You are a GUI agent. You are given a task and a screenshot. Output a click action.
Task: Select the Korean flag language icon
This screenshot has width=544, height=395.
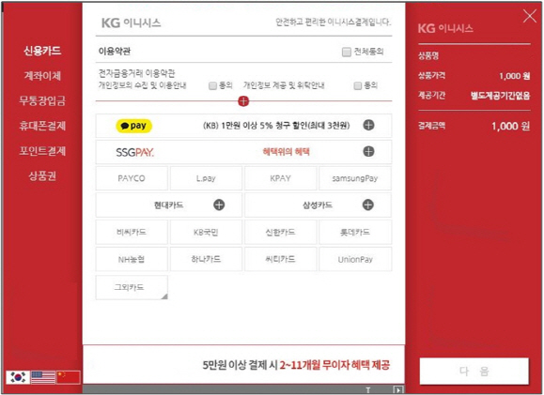click(x=18, y=377)
